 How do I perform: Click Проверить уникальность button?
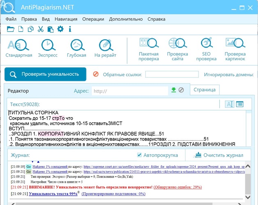[x=46, y=74]
